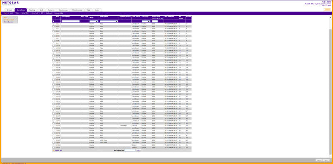Screen dimensions: 333x164
Task: Click the LAGS link below the table
Action: coord(57,150)
